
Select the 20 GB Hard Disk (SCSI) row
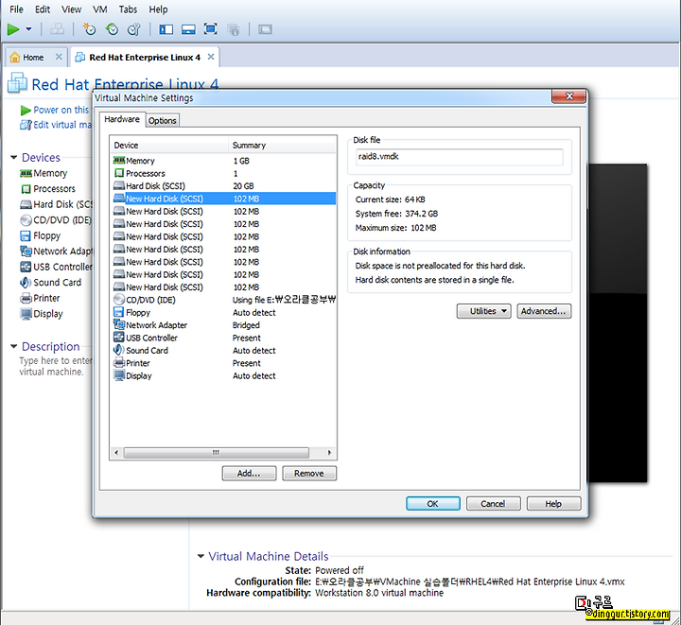[x=223, y=185]
